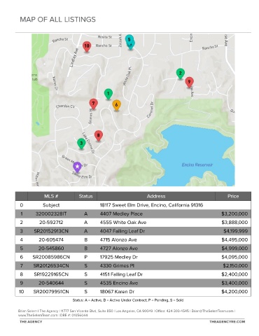
Task: Click green map pin number 2
Action: coord(180,74)
